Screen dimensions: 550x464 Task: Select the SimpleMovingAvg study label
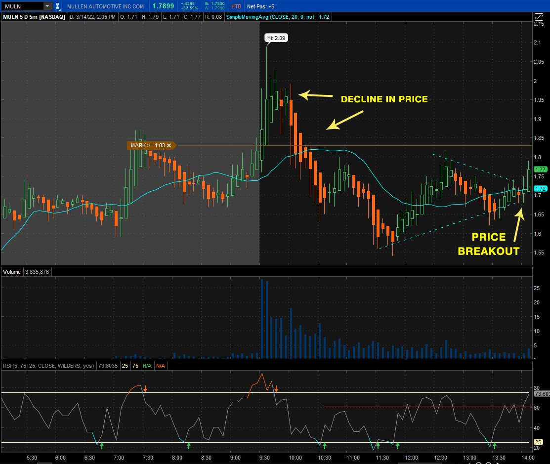[270, 17]
